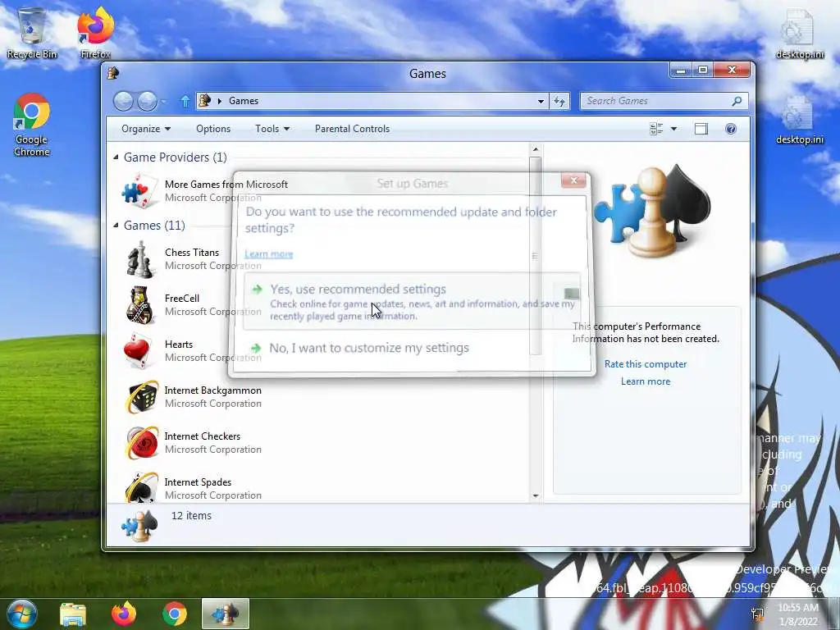Screen dimensions: 840x630
Task: Open Parental Controls from the toolbar
Action: (352, 129)
